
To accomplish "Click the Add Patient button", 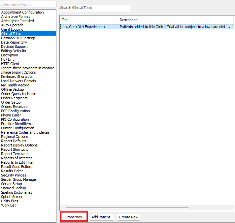I will pos(102,217).
